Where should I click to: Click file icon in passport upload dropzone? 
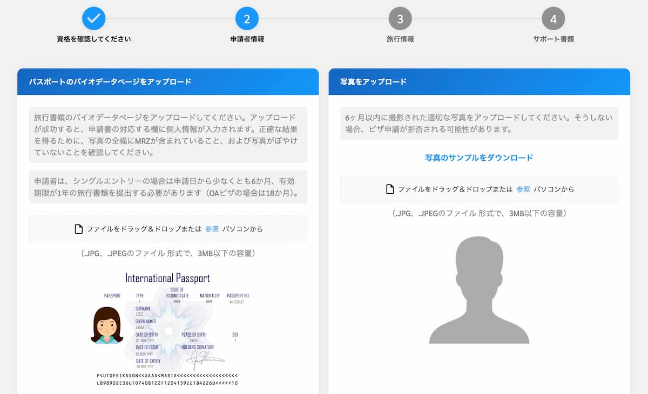click(78, 229)
